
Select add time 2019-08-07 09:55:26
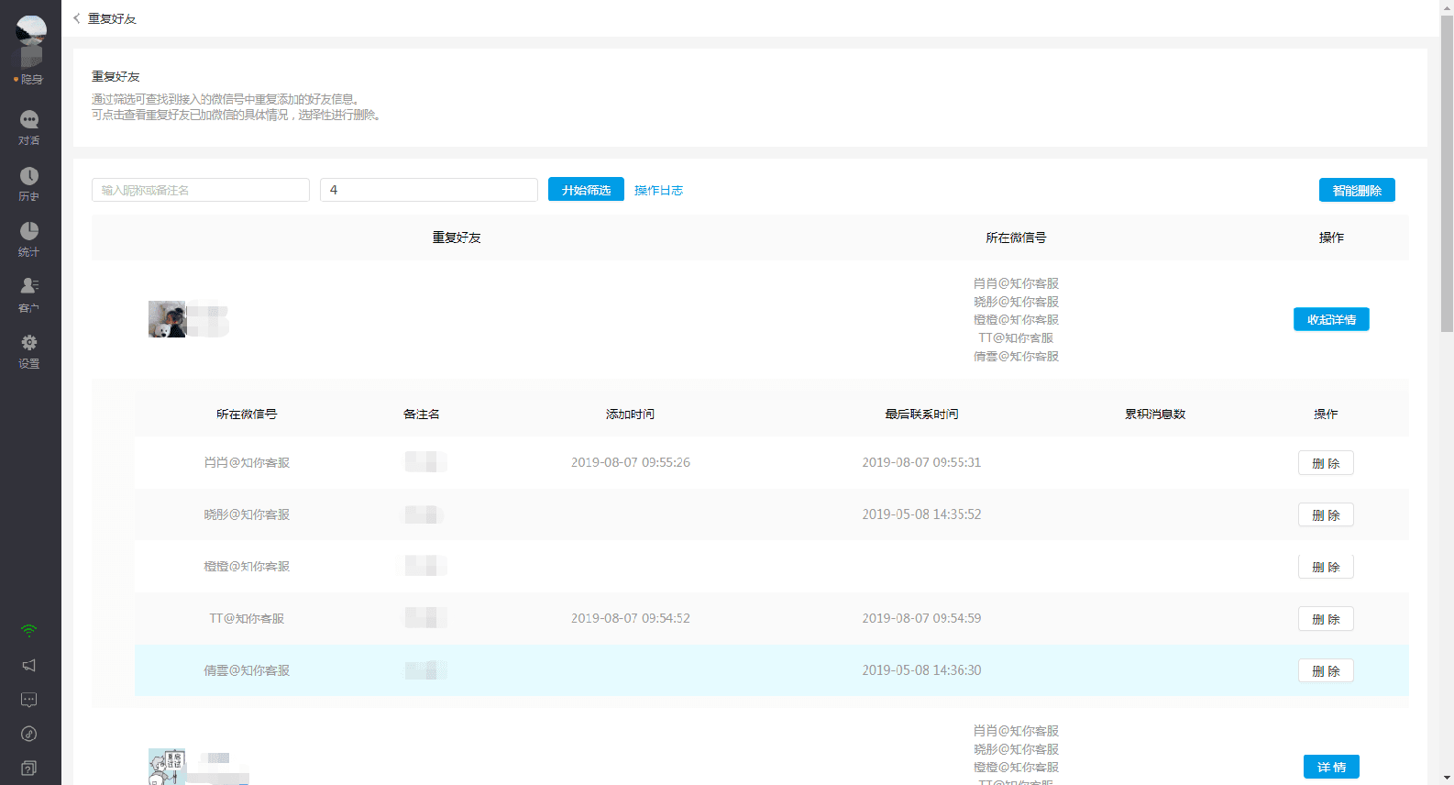coord(631,462)
